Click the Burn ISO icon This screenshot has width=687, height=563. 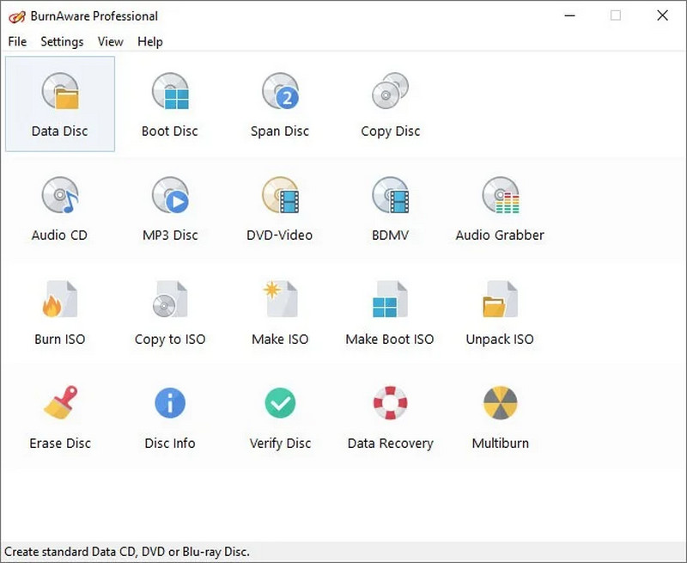tap(60, 301)
